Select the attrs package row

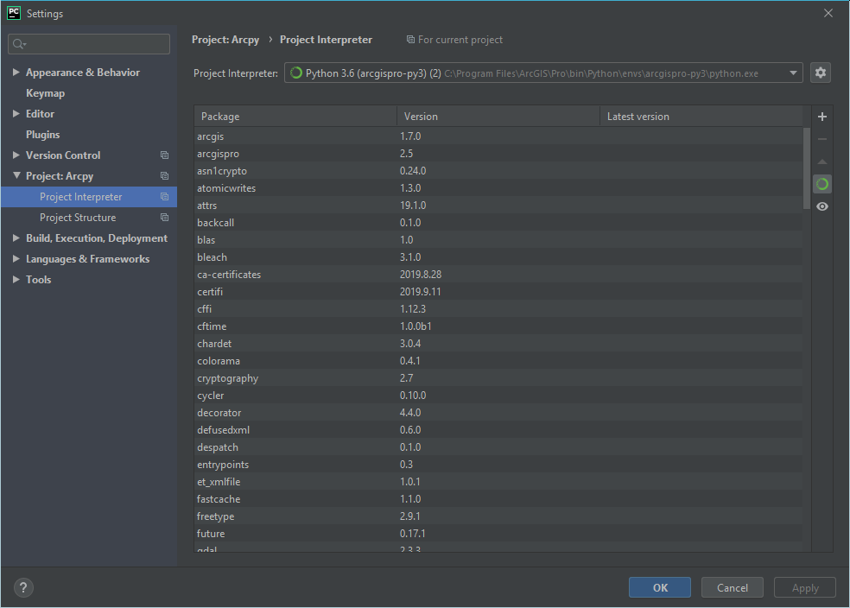[x=498, y=206]
